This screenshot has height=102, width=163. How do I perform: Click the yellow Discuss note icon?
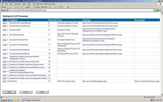[x=65, y=7]
